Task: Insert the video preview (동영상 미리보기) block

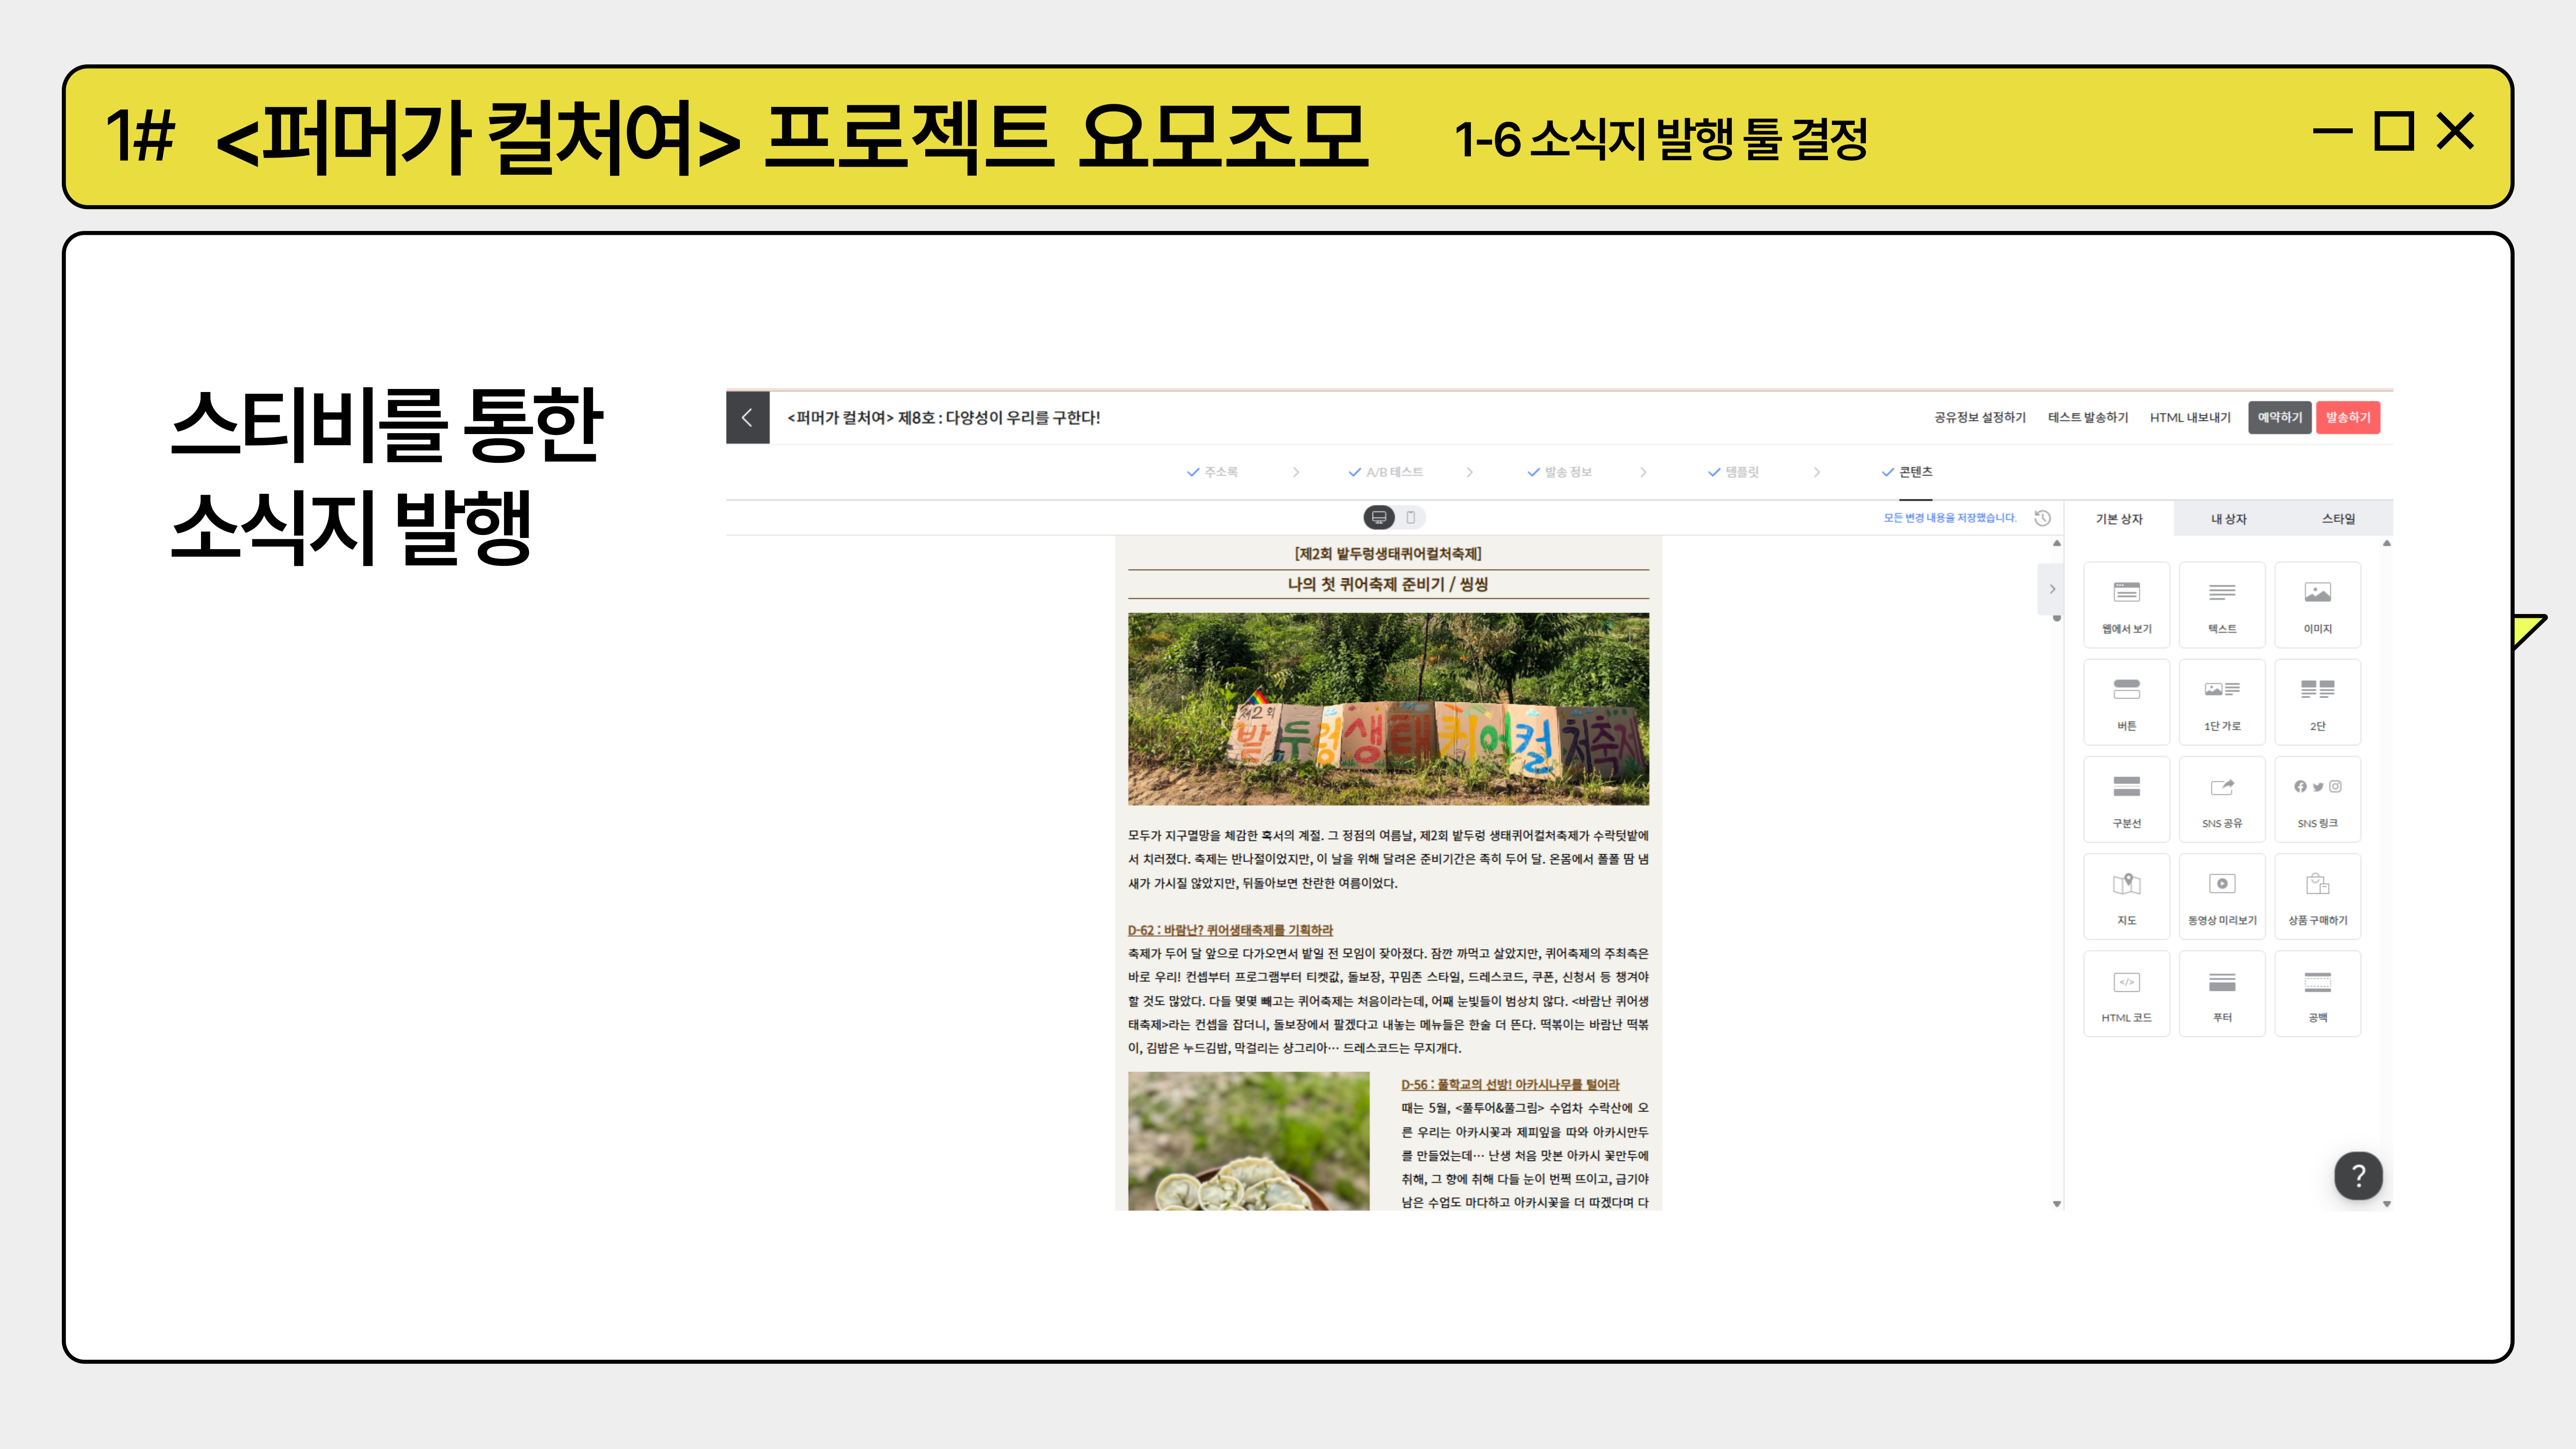Action: (x=2221, y=896)
